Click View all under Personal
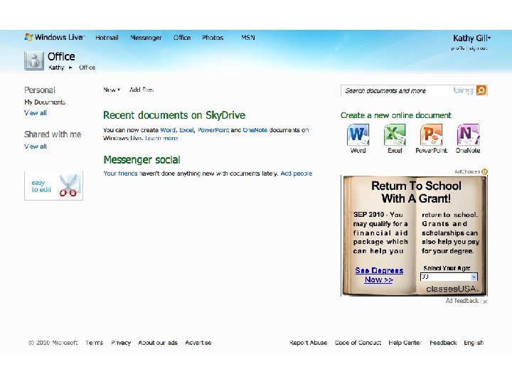Viewport: 512px width, 384px height. 36,113
